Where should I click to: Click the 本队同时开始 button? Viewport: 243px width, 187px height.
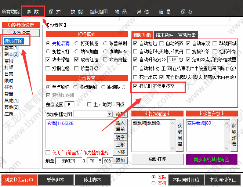pos(186,180)
